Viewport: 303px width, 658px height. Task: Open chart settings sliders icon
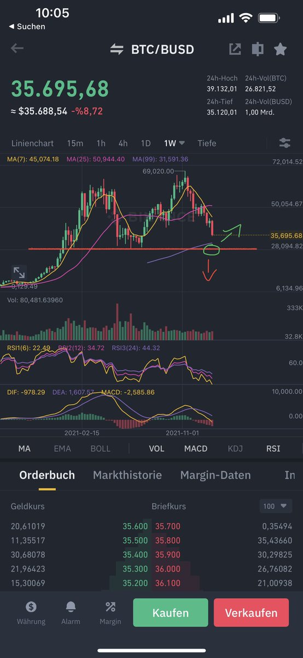coord(284,143)
